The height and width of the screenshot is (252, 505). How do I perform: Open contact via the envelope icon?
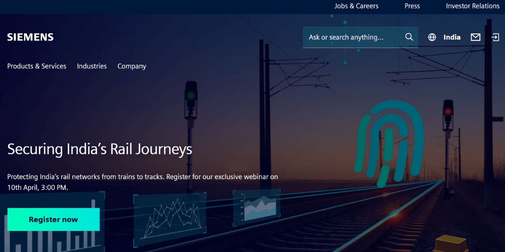476,37
